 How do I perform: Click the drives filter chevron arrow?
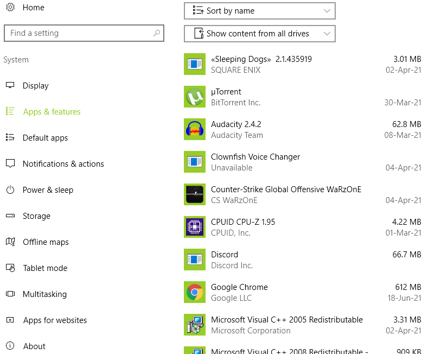pyautogui.click(x=327, y=34)
